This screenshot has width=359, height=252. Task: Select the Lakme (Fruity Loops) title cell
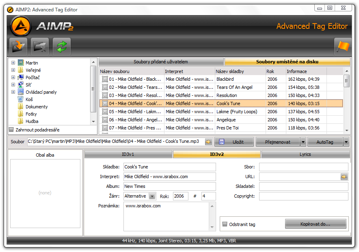pos(240,112)
